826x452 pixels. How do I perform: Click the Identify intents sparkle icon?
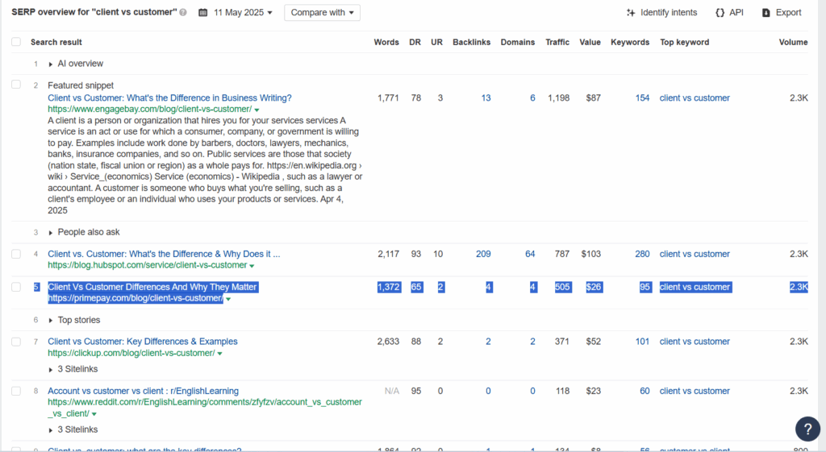pyautogui.click(x=631, y=12)
